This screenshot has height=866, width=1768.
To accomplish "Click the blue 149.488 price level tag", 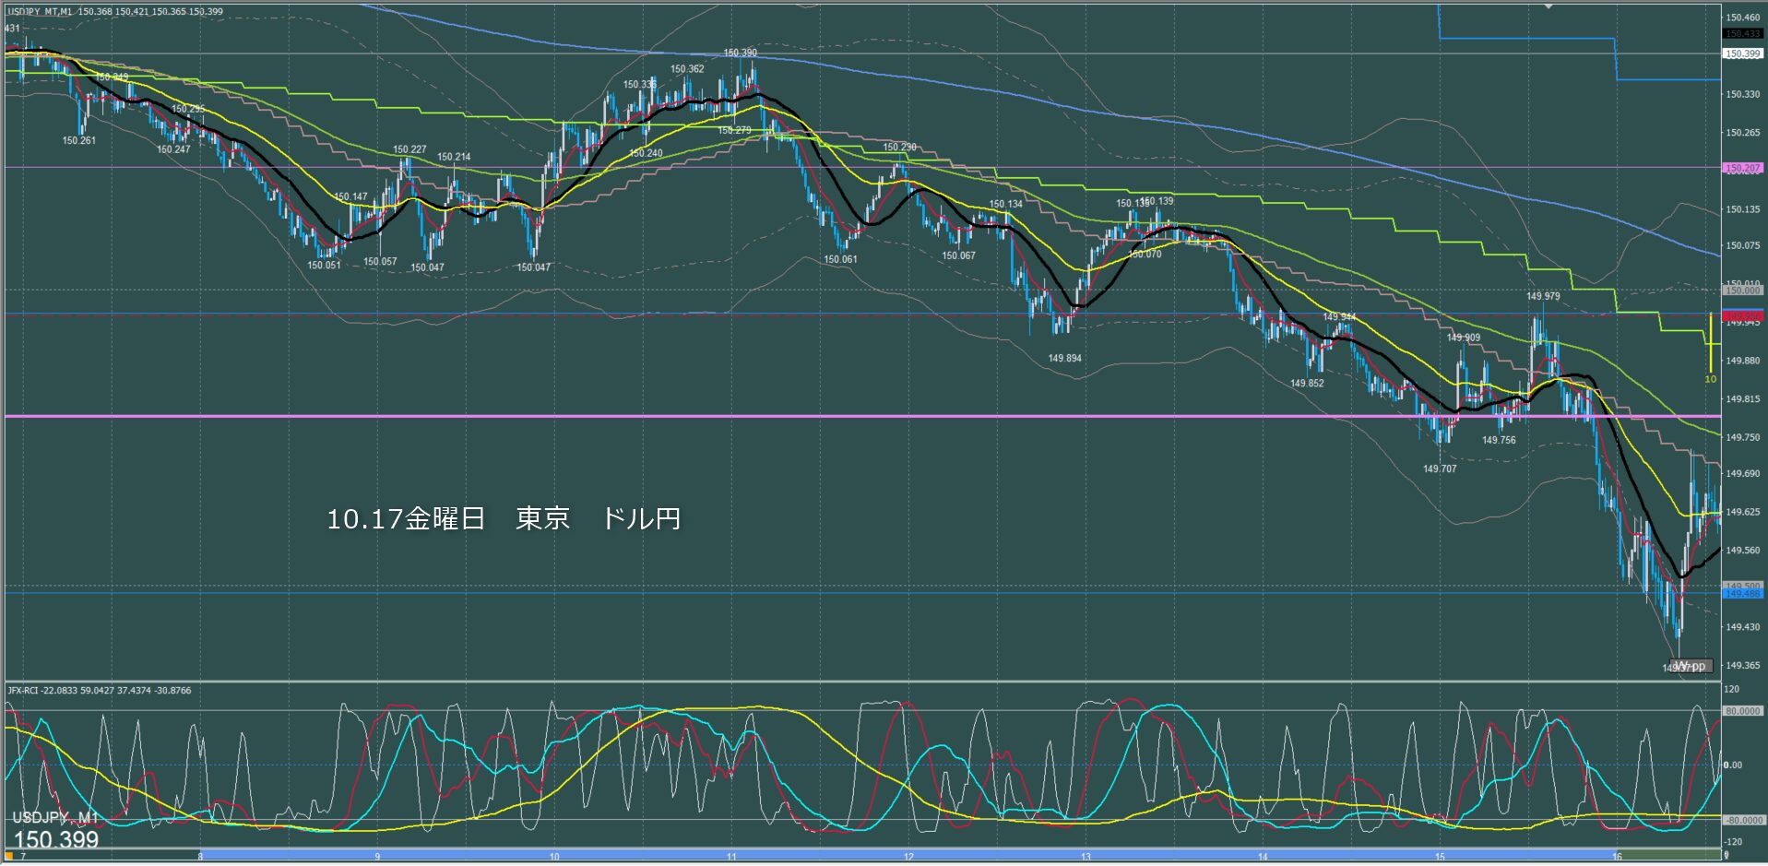I will pos(1742,594).
